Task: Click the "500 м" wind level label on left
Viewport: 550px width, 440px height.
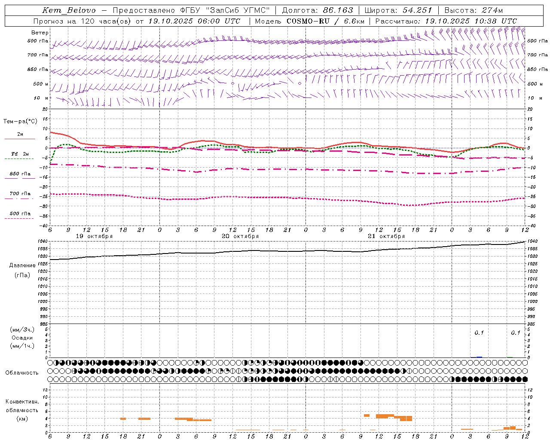Action: (40, 84)
